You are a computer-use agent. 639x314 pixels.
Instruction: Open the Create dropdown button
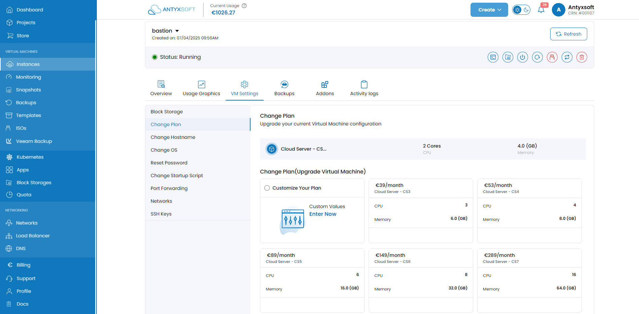(x=489, y=10)
